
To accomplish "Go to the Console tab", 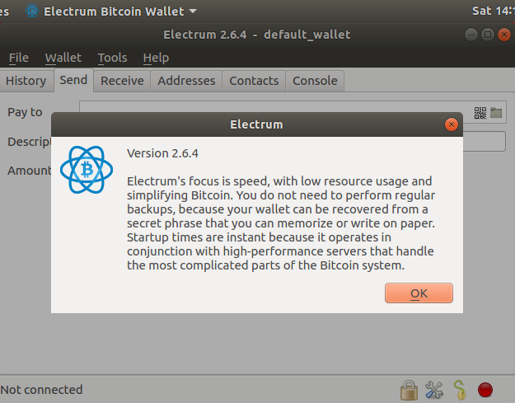I will point(315,81).
